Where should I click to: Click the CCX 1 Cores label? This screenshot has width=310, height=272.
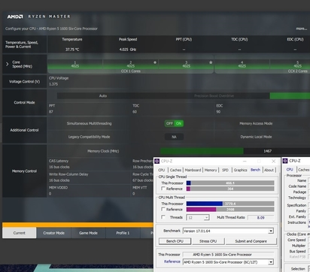(x=131, y=71)
